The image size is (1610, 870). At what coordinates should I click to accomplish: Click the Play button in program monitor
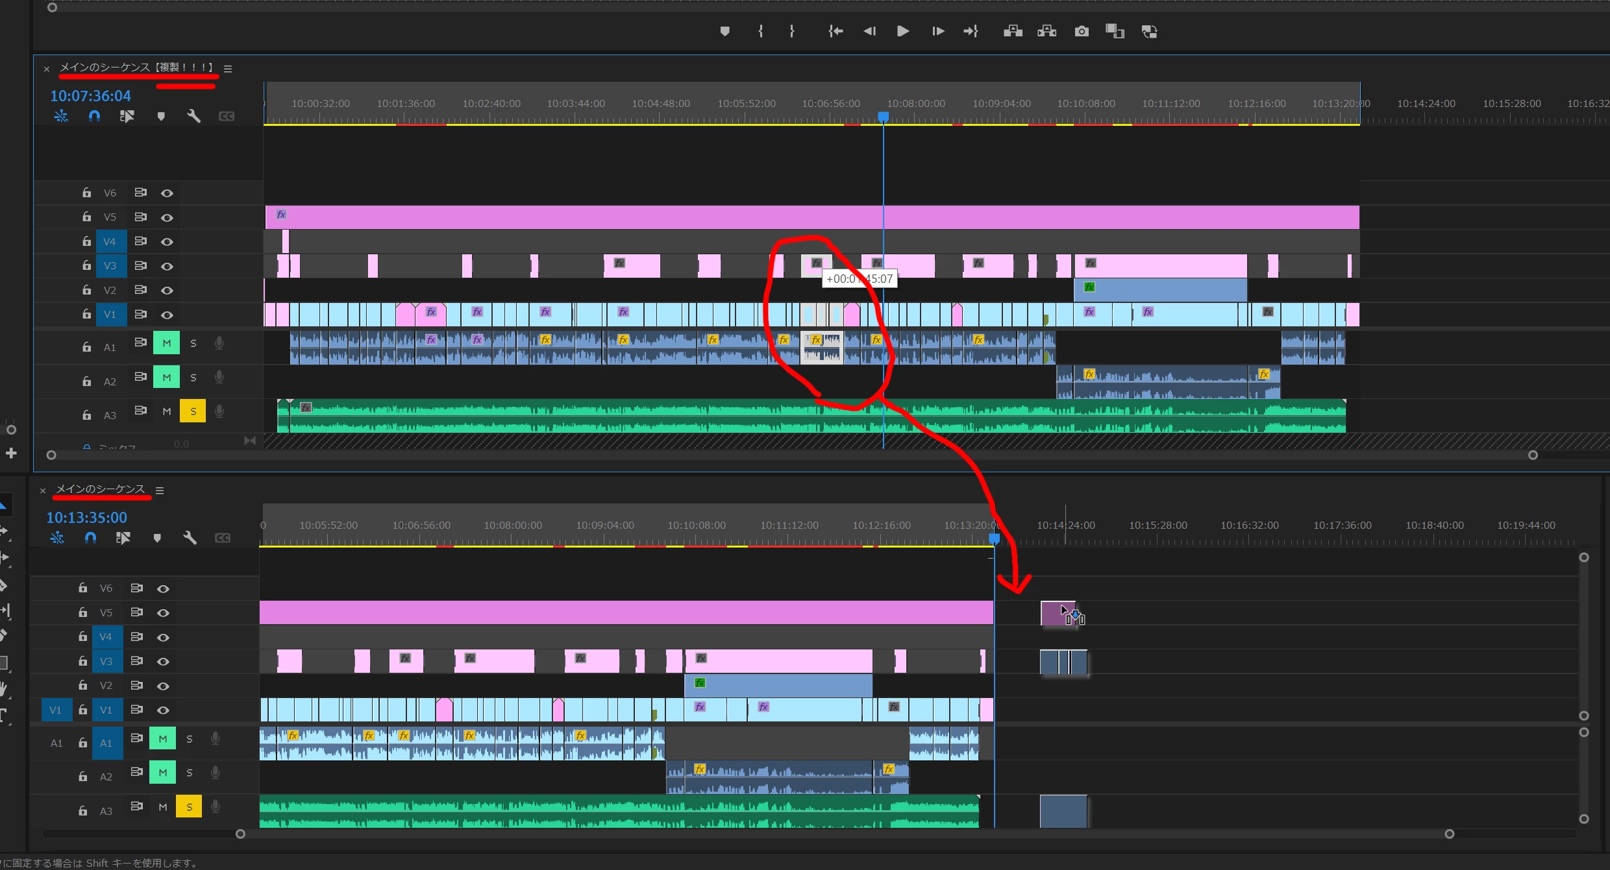(902, 31)
